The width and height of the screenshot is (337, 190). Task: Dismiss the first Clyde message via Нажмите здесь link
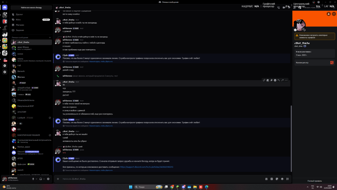pos(101,61)
